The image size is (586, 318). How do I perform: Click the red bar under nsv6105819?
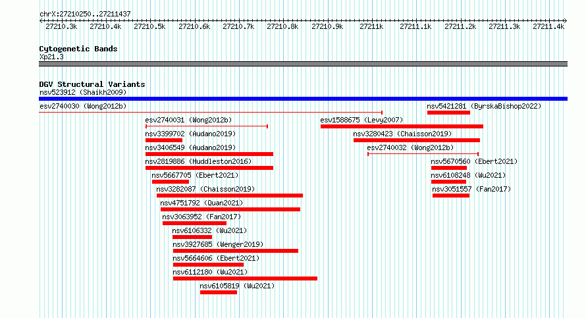[x=218, y=292]
